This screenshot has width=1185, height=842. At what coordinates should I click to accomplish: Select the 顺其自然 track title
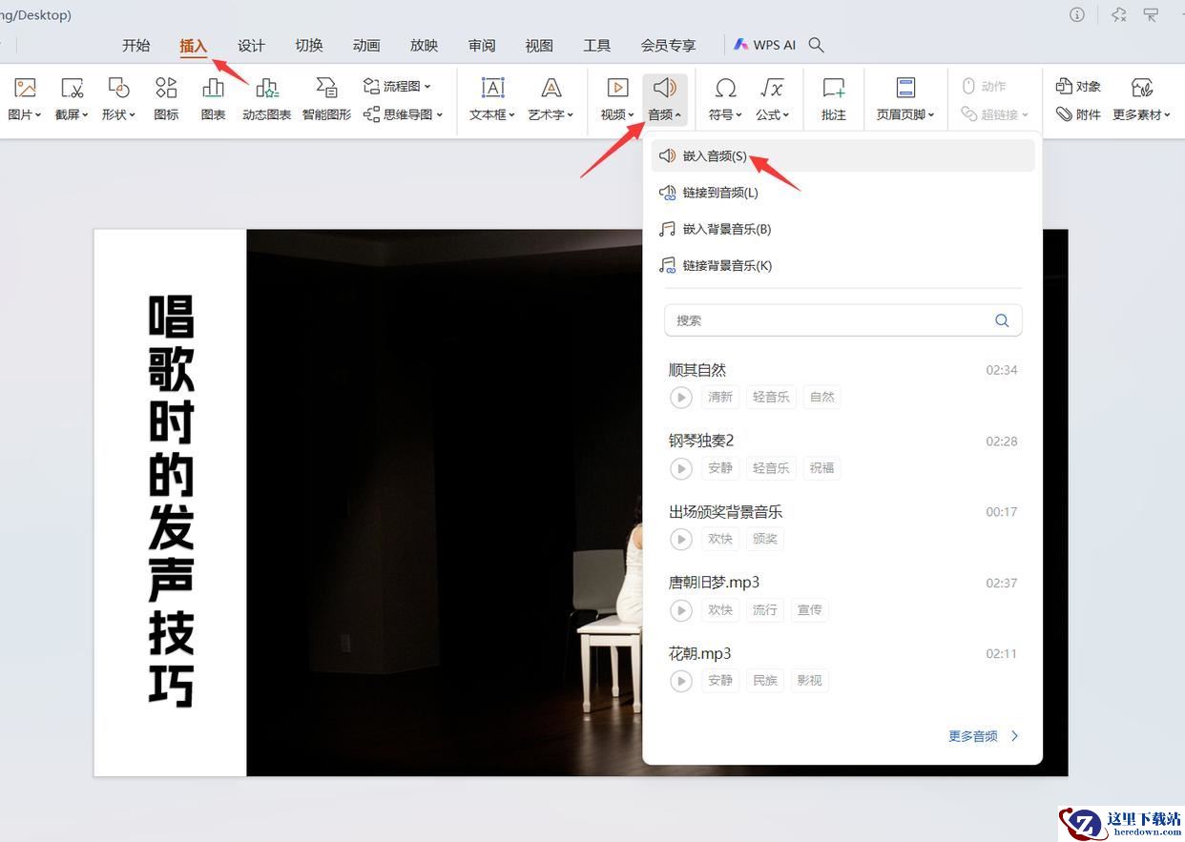697,370
